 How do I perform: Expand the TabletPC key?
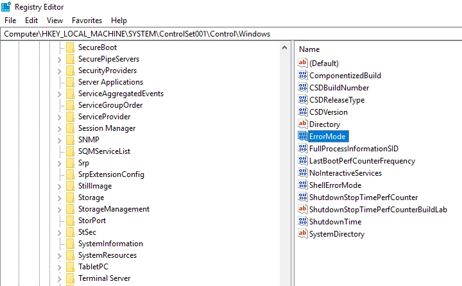(x=60, y=267)
